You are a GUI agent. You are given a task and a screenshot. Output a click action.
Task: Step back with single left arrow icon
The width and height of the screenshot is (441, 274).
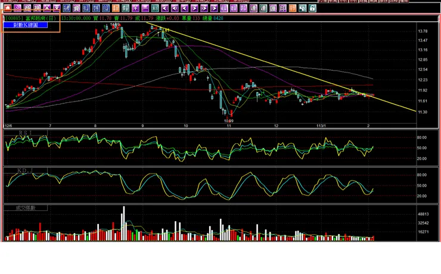pos(185,8)
